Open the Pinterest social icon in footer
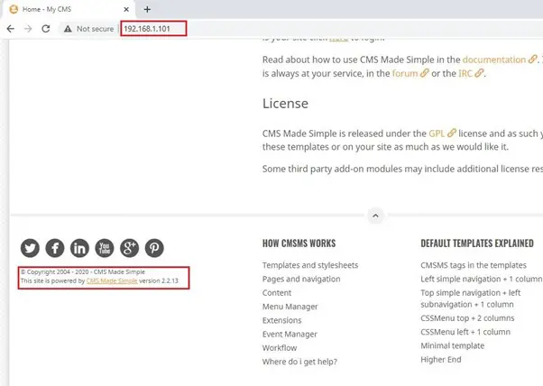The width and height of the screenshot is (543, 386). coord(154,248)
